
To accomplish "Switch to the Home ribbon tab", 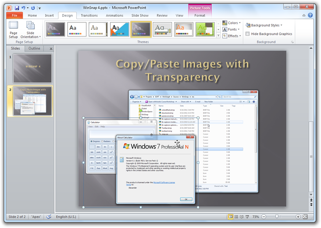I will coord(33,15).
